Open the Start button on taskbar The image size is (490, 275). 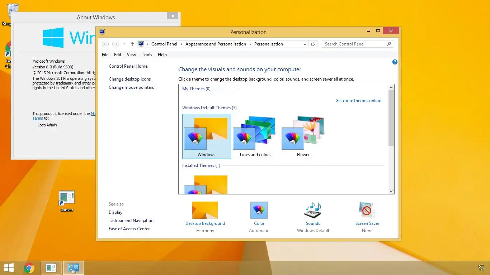[9, 268]
